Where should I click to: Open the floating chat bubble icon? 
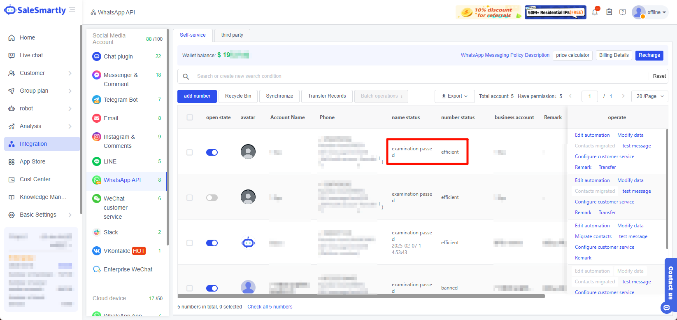point(666,307)
